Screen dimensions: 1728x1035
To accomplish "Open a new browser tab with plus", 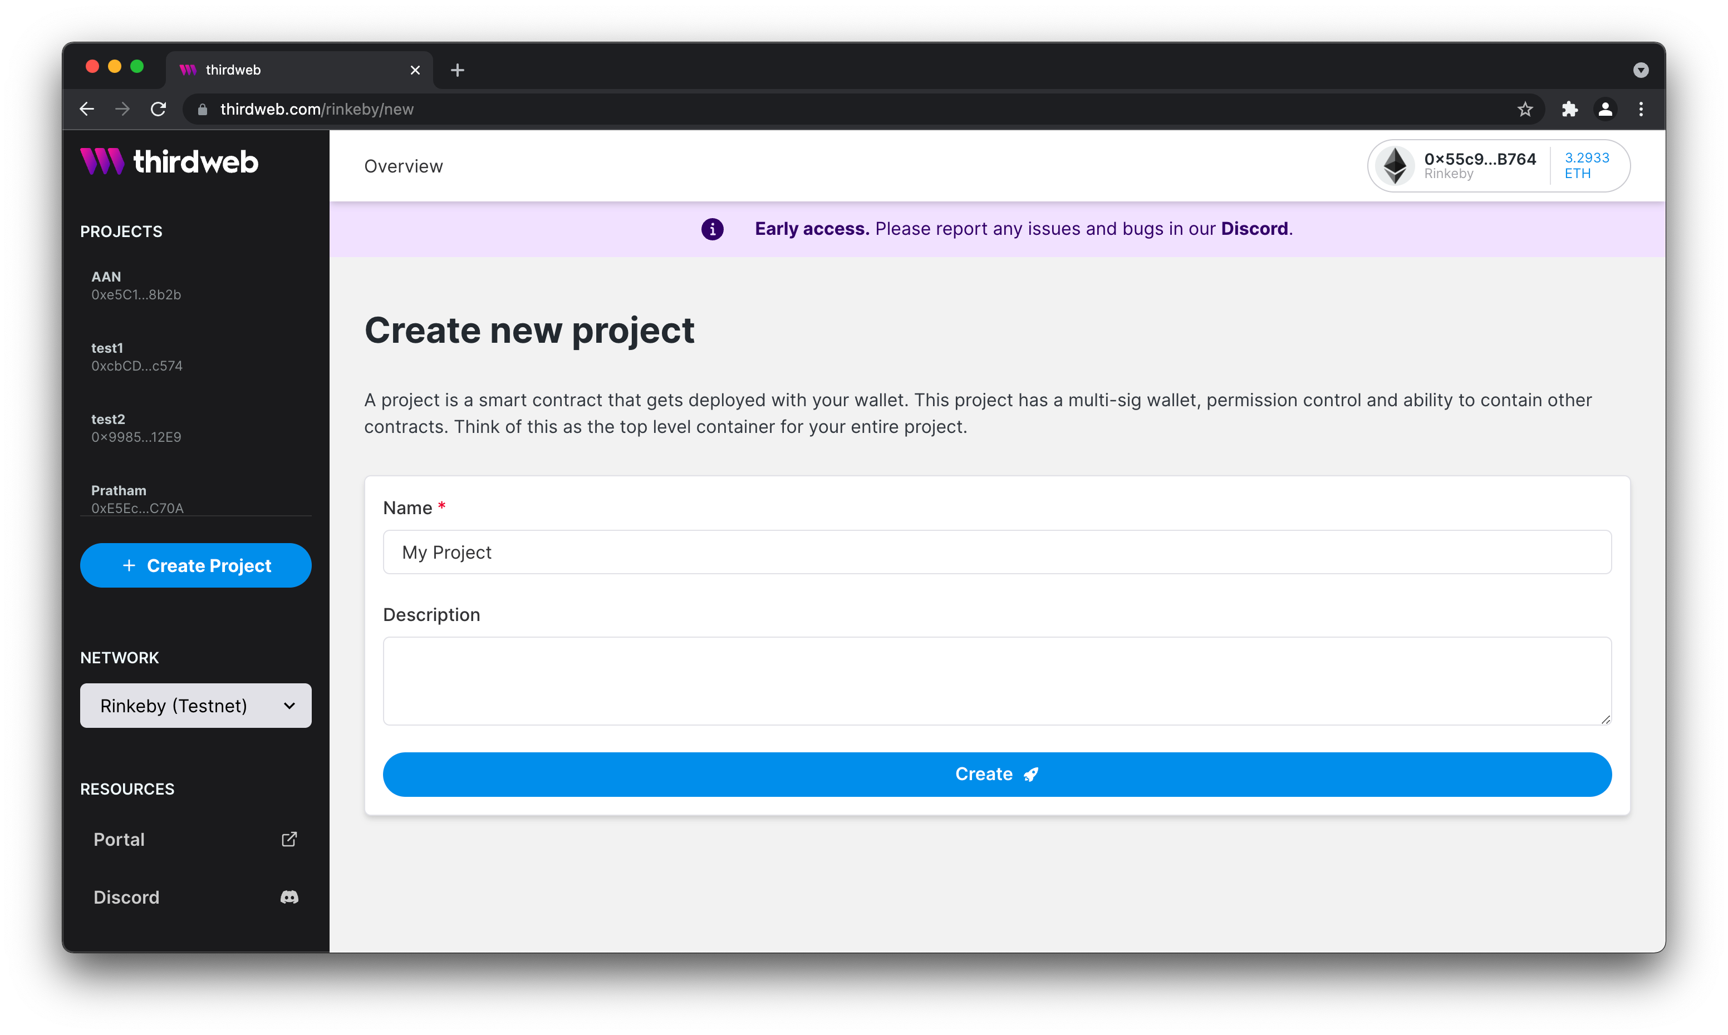I will (x=457, y=70).
